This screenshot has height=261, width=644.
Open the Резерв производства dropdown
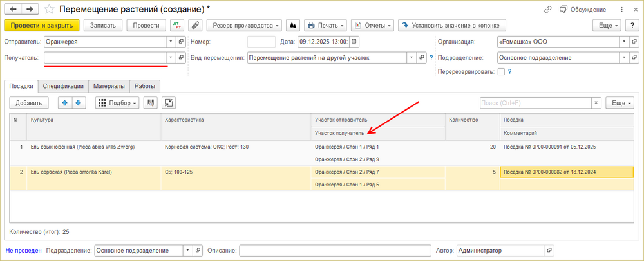tap(244, 26)
